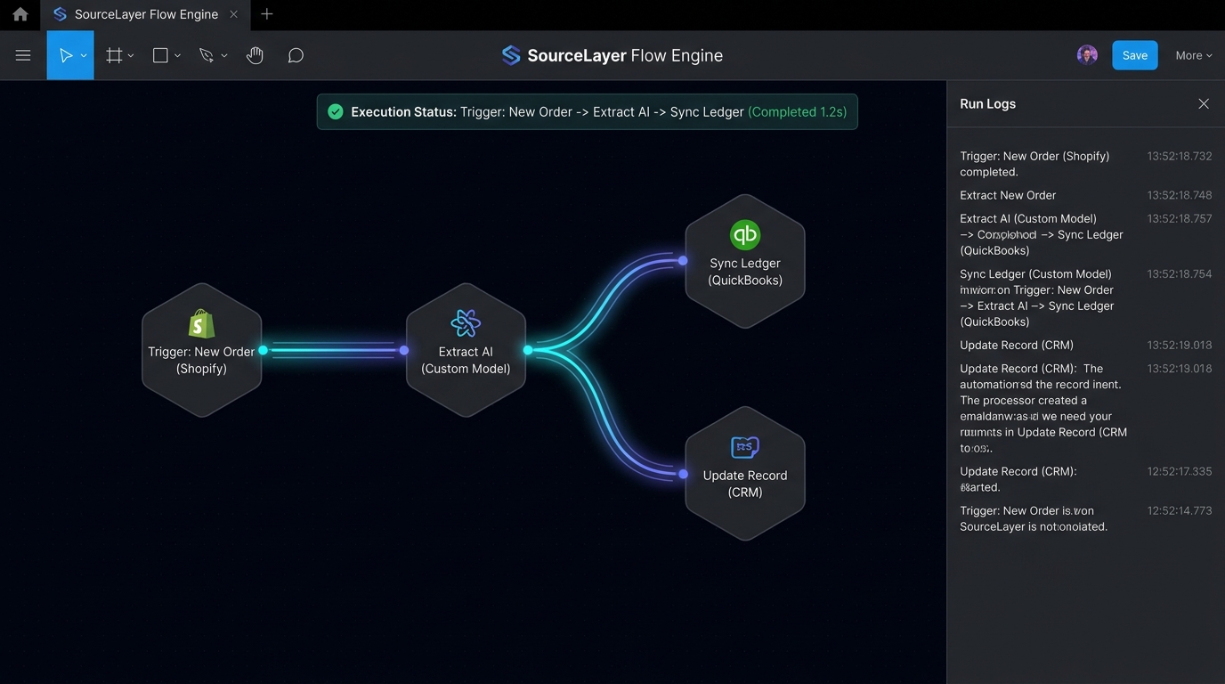Open the Extract New Order log entry
The image size is (1225, 684).
tap(1085, 195)
